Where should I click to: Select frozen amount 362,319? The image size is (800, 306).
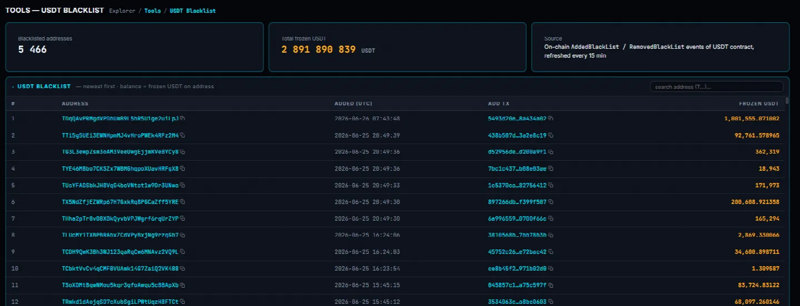pyautogui.click(x=767, y=152)
